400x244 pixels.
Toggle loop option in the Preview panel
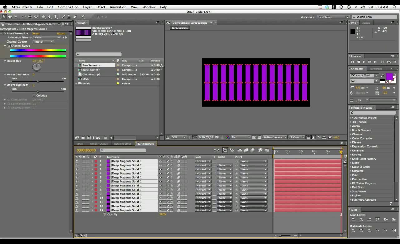coord(389,62)
